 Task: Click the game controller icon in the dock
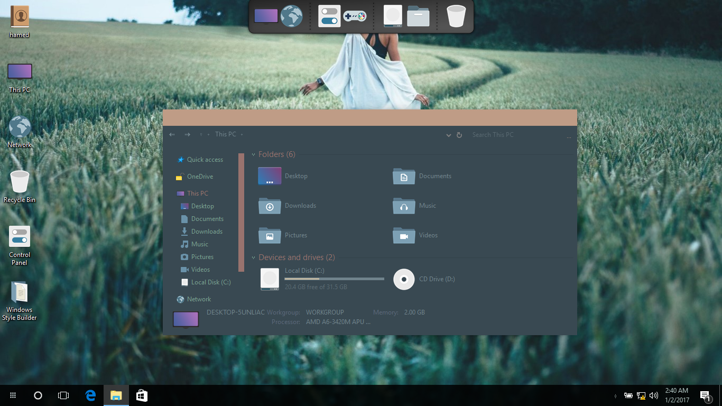pos(355,16)
